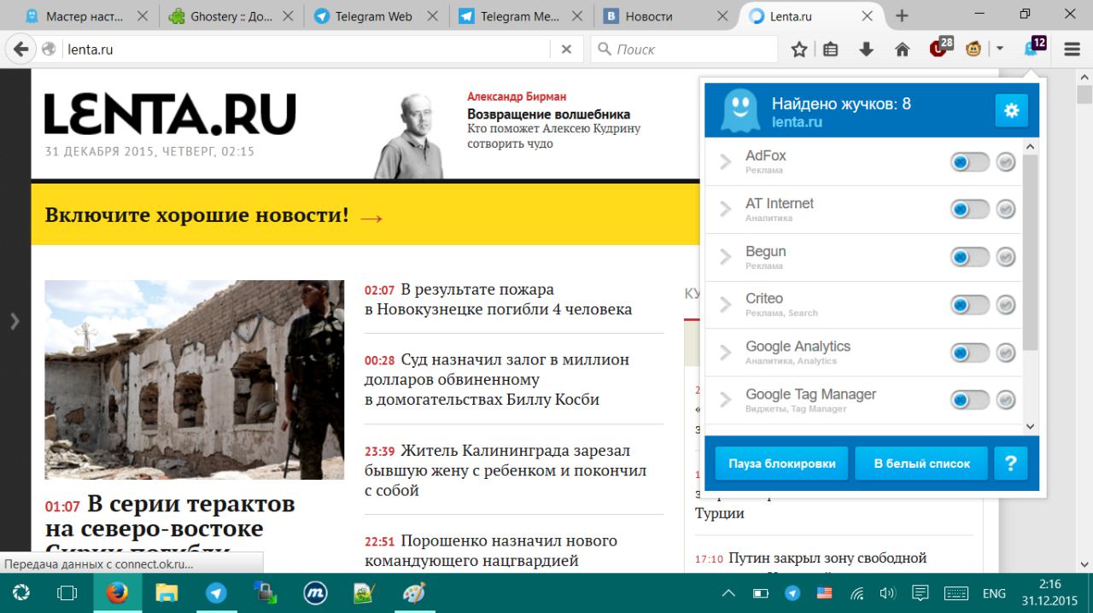Open File Explorer from the taskbar
This screenshot has width=1093, height=613.
[167, 593]
